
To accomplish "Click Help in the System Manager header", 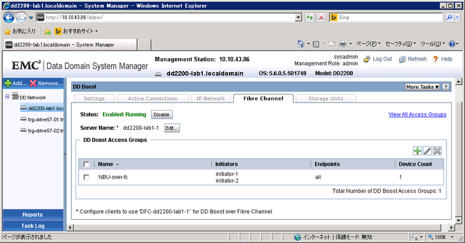I will [443, 59].
